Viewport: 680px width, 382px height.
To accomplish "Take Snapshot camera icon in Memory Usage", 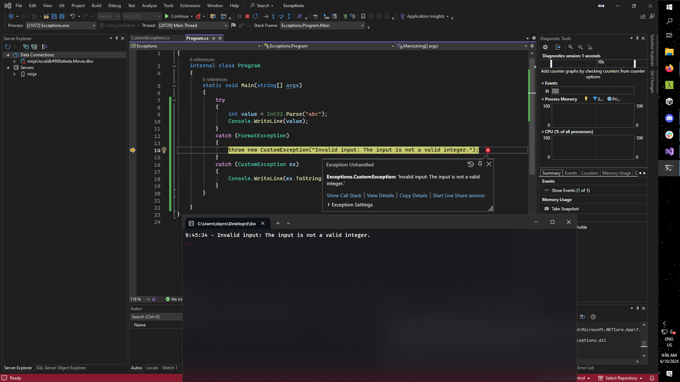I will click(x=547, y=209).
